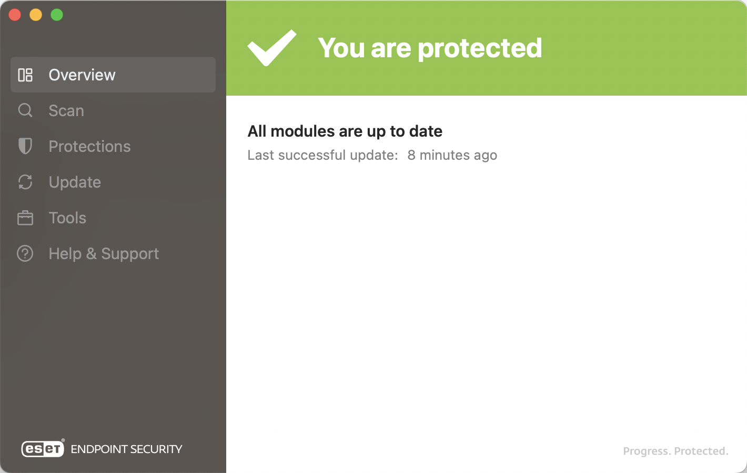Click the "All modules are up to date" text
This screenshot has width=747, height=473.
coord(345,131)
